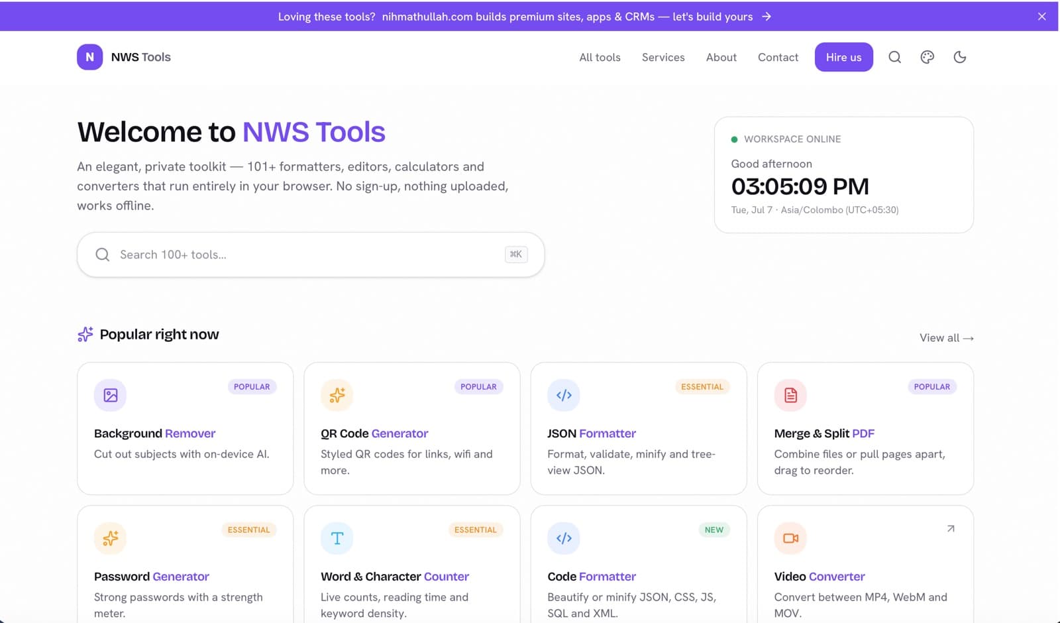Click POPULAR badge on Merge & Split PDF card
Image resolution: width=1060 pixels, height=623 pixels.
pos(931,386)
